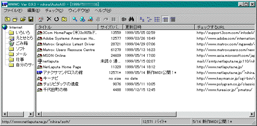Select the アナクサマンドロスの館 updated row
This screenshot has width=257, height=126.
pyautogui.click(x=145, y=73)
